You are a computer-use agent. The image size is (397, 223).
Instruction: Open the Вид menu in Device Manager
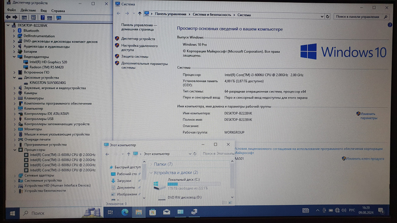pyautogui.click(x=44, y=11)
